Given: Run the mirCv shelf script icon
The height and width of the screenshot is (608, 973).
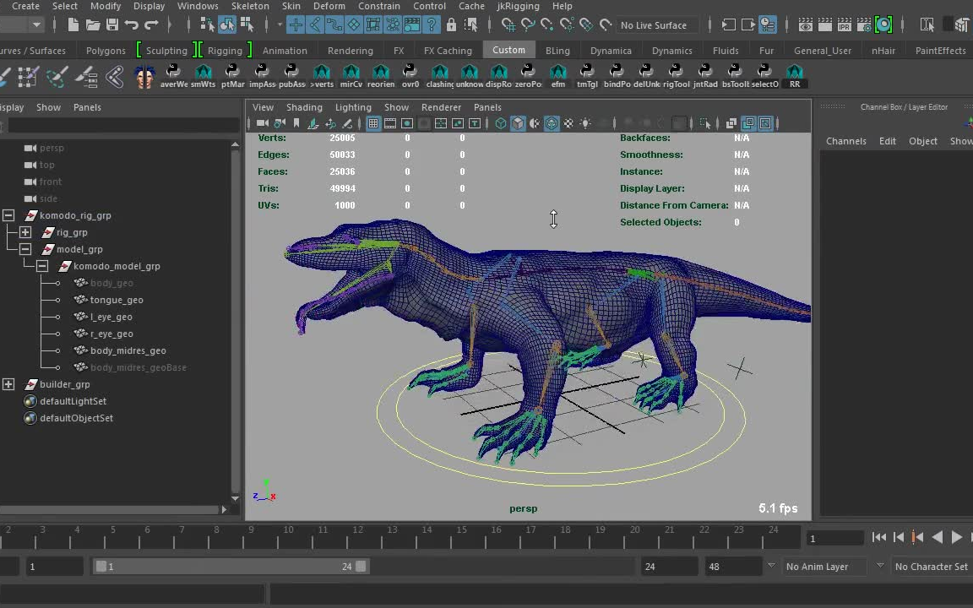Looking at the screenshot, I should click(x=351, y=74).
